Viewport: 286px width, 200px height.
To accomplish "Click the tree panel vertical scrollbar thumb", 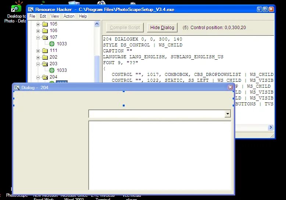I will coord(97,69).
